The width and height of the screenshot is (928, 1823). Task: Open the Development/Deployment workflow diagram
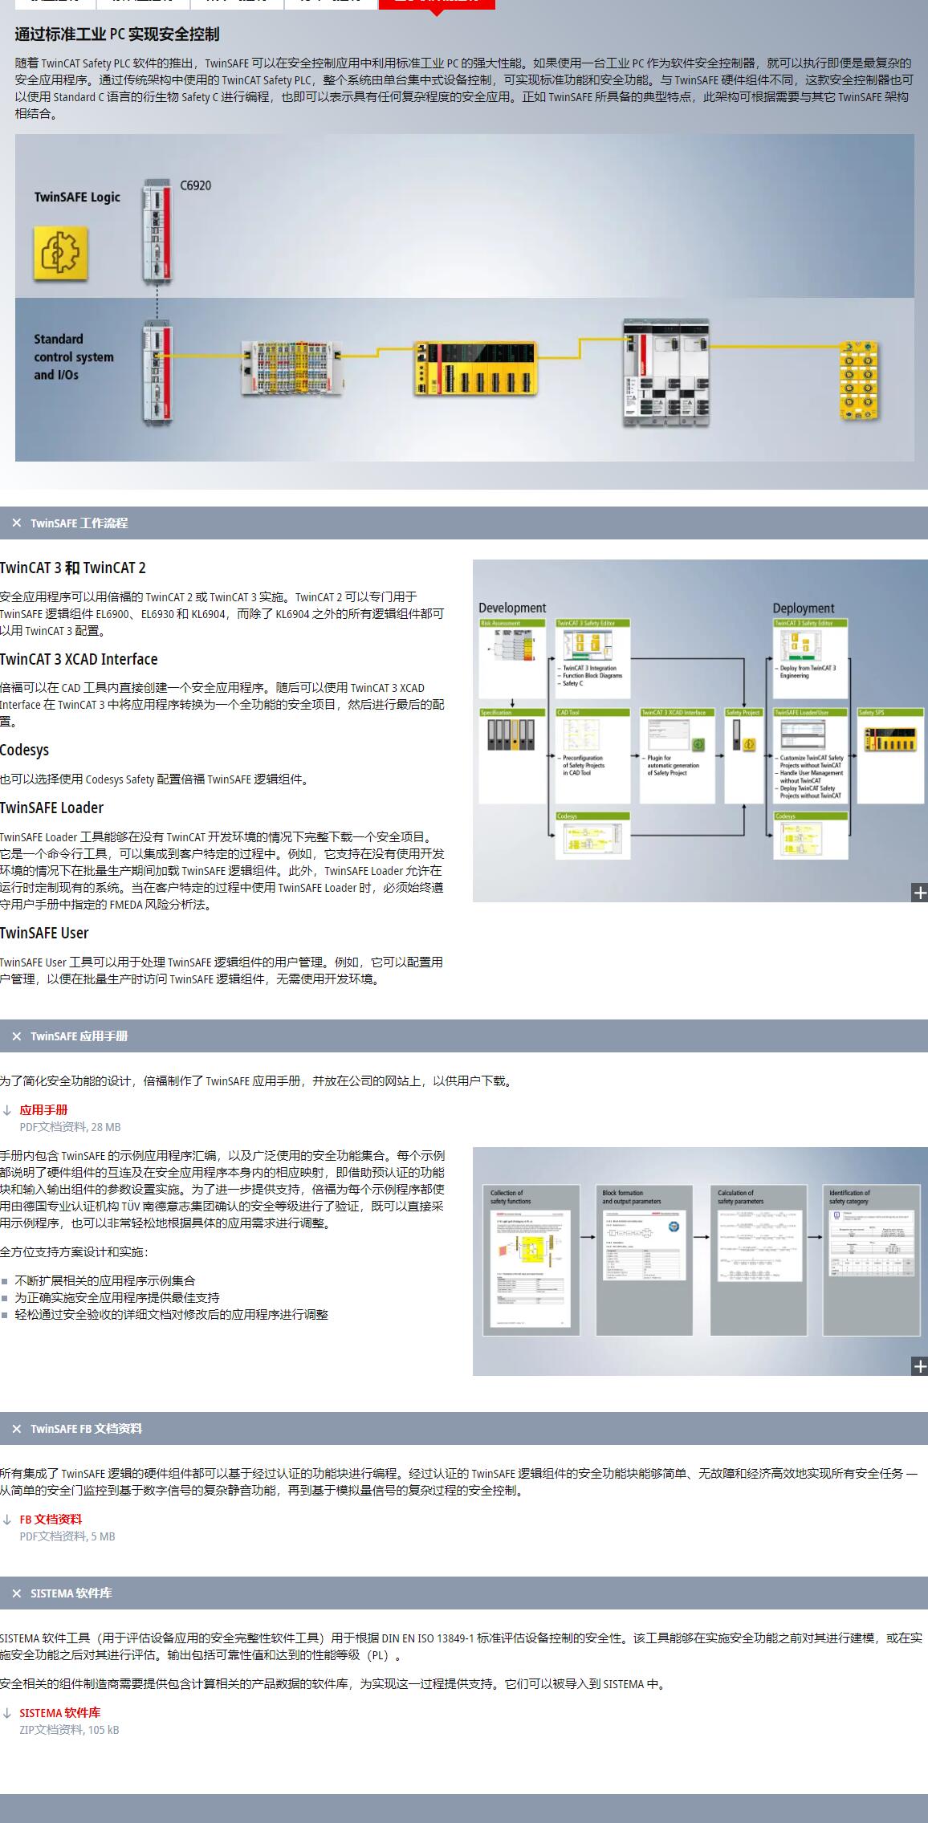pos(698,730)
